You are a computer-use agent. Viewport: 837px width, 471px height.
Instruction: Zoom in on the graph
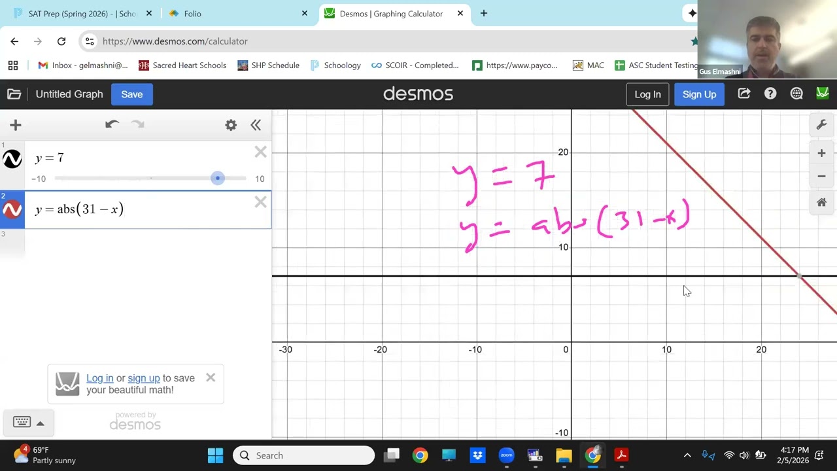click(x=821, y=153)
